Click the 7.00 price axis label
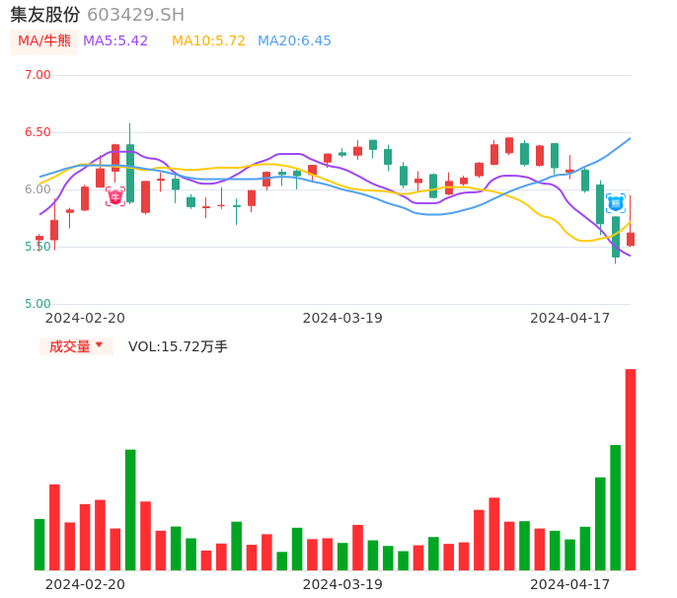 click(38, 75)
